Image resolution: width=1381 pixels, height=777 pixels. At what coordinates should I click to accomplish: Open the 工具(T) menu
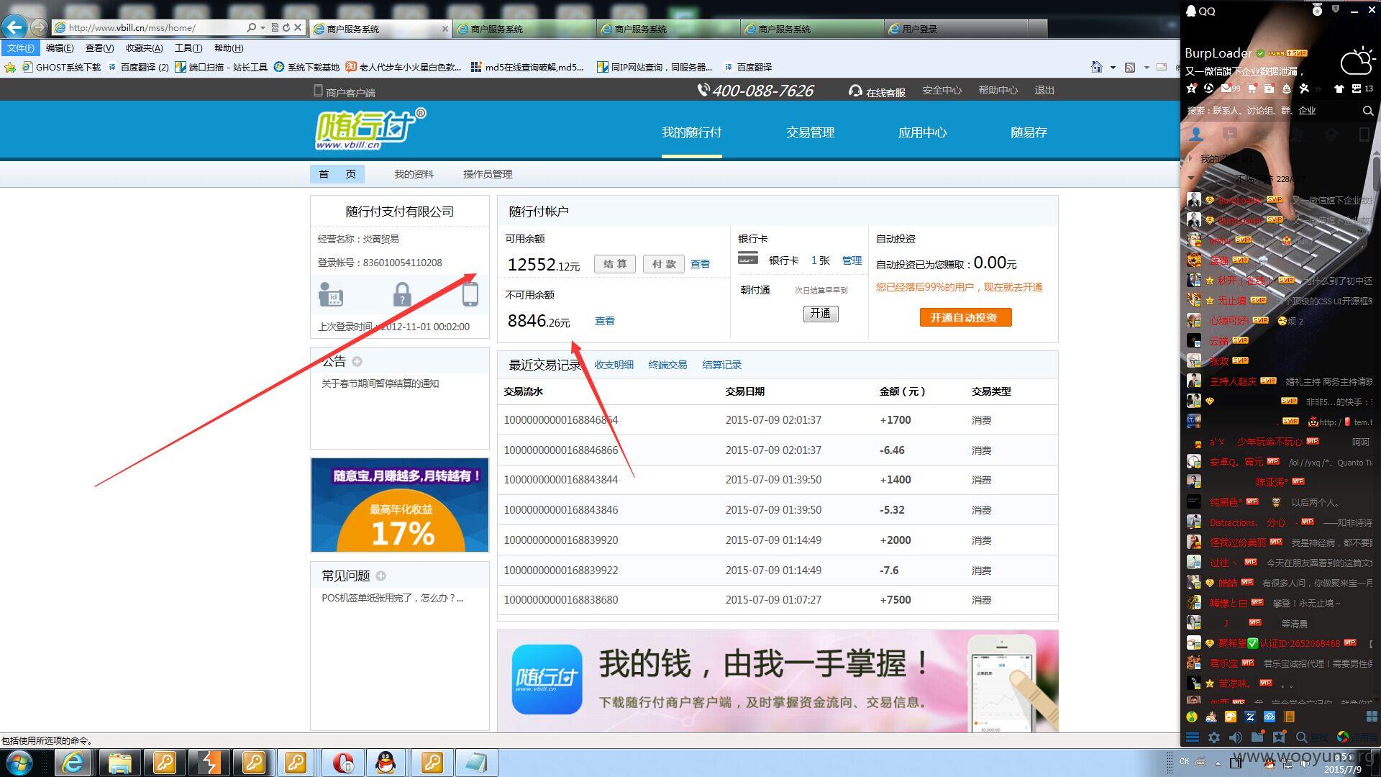pyautogui.click(x=188, y=48)
